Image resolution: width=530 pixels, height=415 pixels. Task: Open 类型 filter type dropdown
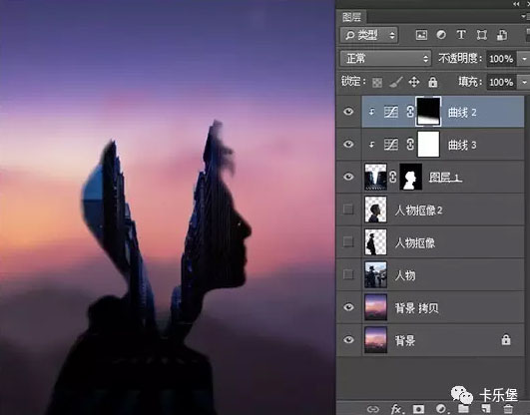[x=368, y=35]
